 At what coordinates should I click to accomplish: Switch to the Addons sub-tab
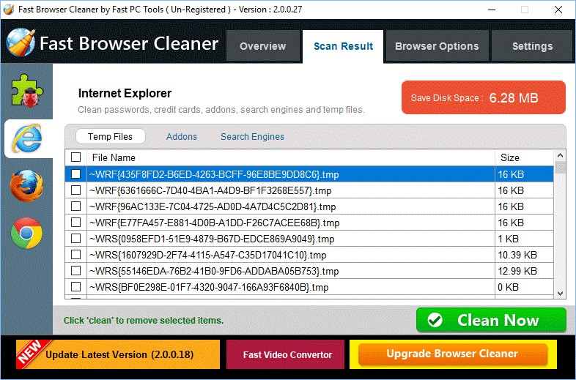182,137
